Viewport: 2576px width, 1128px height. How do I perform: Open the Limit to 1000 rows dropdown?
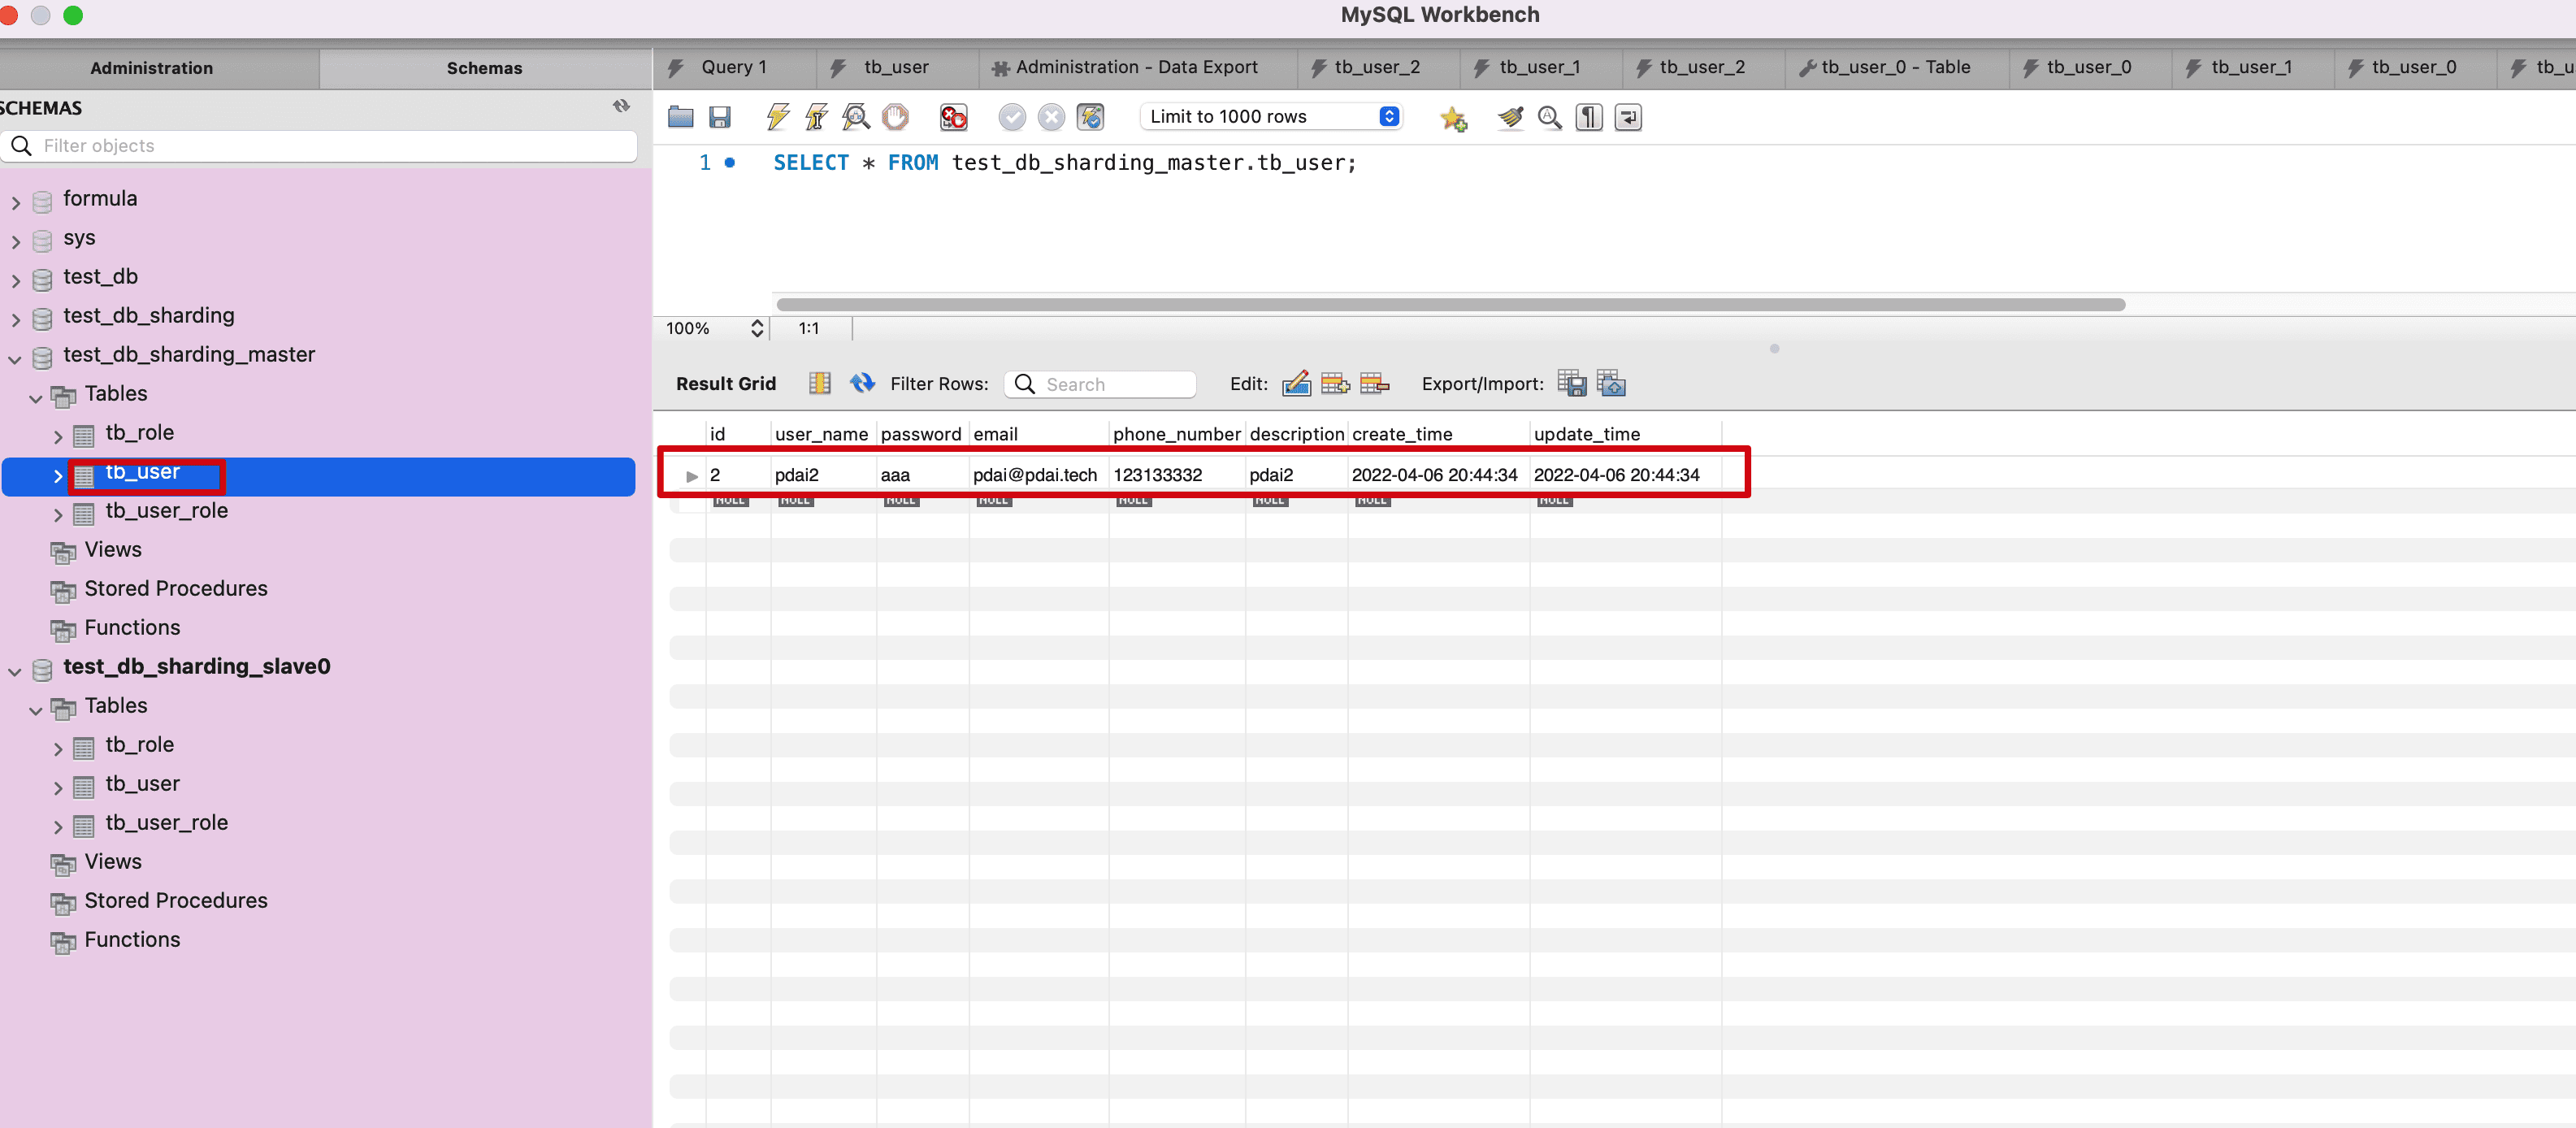click(1271, 117)
